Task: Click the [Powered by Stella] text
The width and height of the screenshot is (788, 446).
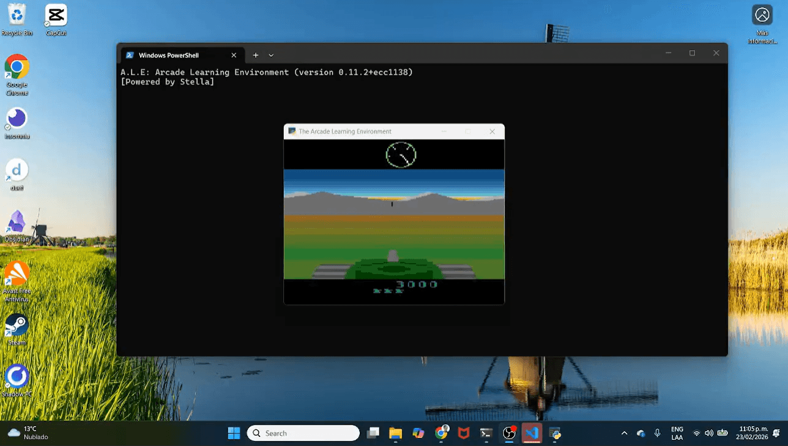Action: point(168,82)
